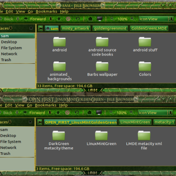Close Places sidebar in OPEN_FIRST window
The width and height of the screenshot is (176, 176).
pyautogui.click(x=30, y=122)
